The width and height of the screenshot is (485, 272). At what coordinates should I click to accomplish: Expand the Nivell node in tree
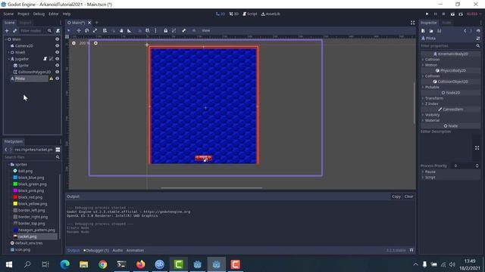point(8,52)
